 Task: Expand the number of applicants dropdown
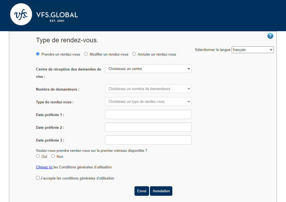[x=148, y=89]
